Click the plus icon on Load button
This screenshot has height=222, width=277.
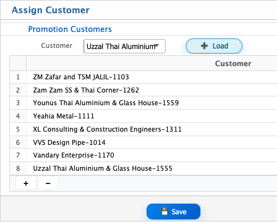[204, 46]
